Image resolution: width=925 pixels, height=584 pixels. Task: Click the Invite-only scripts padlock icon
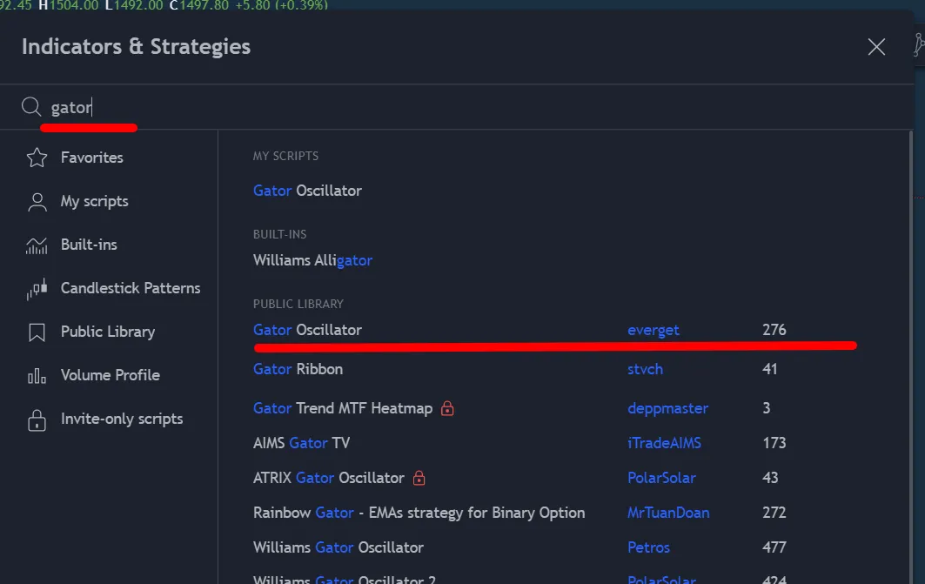[x=37, y=420]
